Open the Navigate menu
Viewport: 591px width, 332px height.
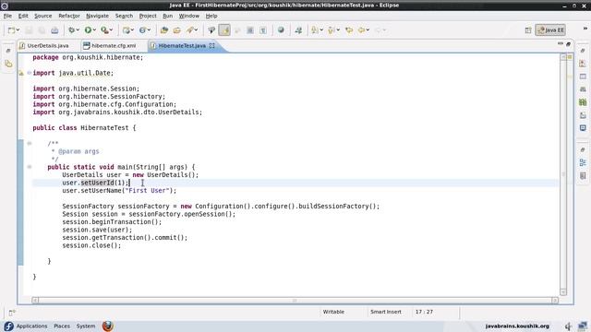[x=97, y=16]
